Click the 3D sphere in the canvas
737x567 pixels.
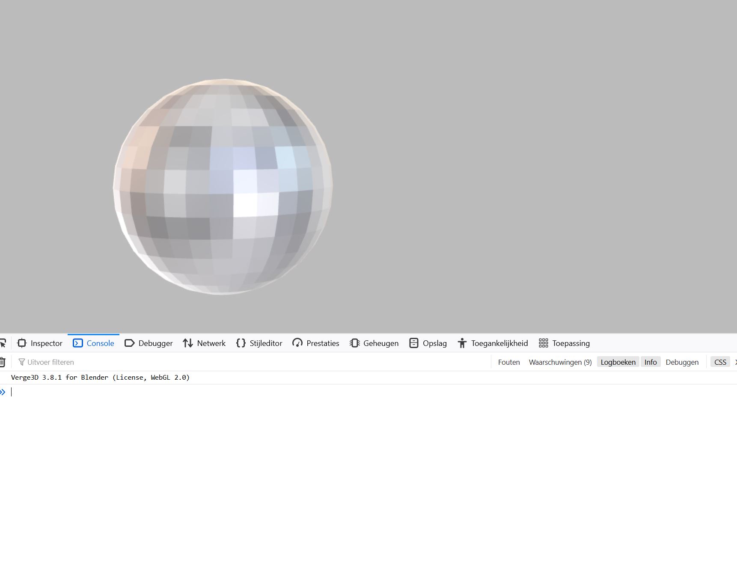pos(223,187)
